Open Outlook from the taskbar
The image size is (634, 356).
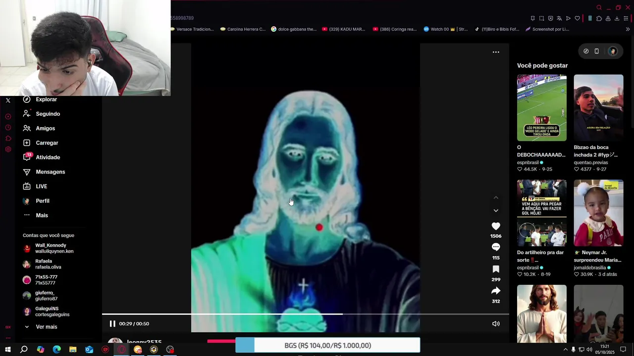click(89, 350)
